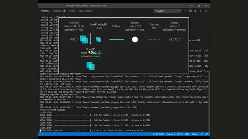The width and height of the screenshot is (248, 139).
Task: Select Python language mode in status bar
Action: click(x=195, y=134)
